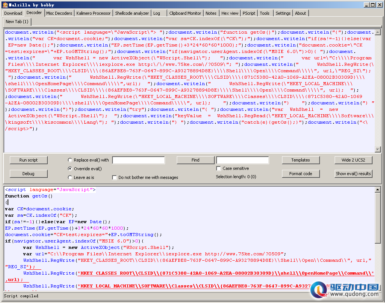Click 'function getOs()' line in output pane
Screen dimensions: 385x303
29,196
